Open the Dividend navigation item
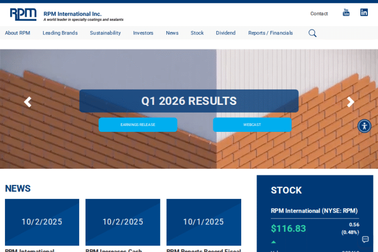The image size is (378, 252). tap(225, 33)
